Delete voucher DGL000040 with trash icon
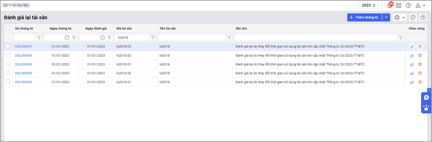Image resolution: width=432 pixels, height=142 pixels. (x=420, y=56)
